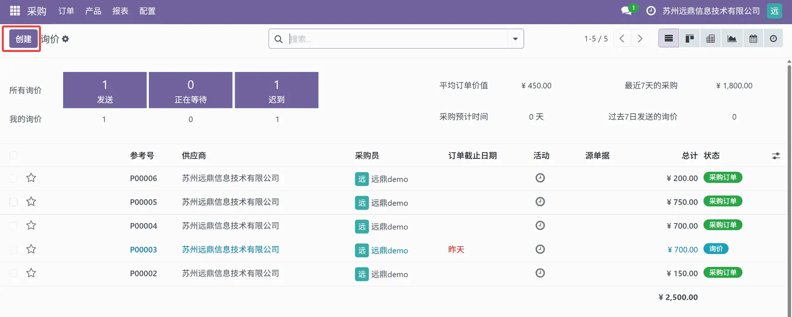The height and width of the screenshot is (317, 792).
Task: Switch to calendar view
Action: pos(753,39)
